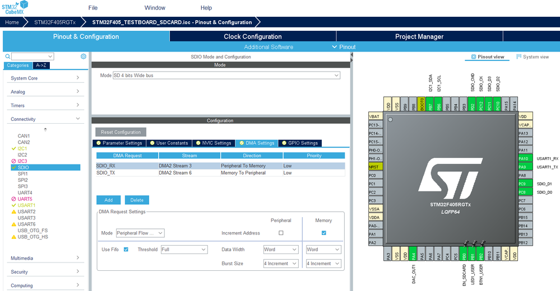Open the GPIO Settings tab

click(x=300, y=143)
